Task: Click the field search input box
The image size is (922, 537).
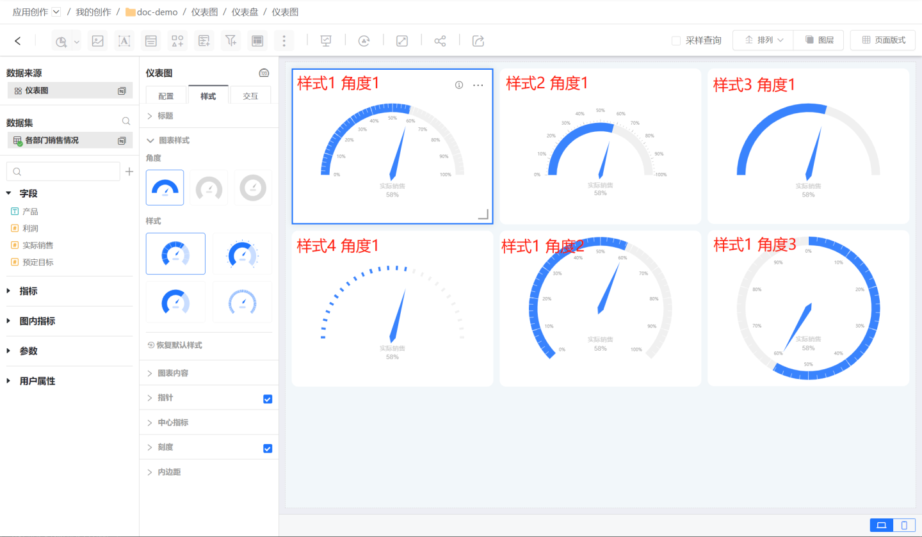Action: (x=63, y=172)
